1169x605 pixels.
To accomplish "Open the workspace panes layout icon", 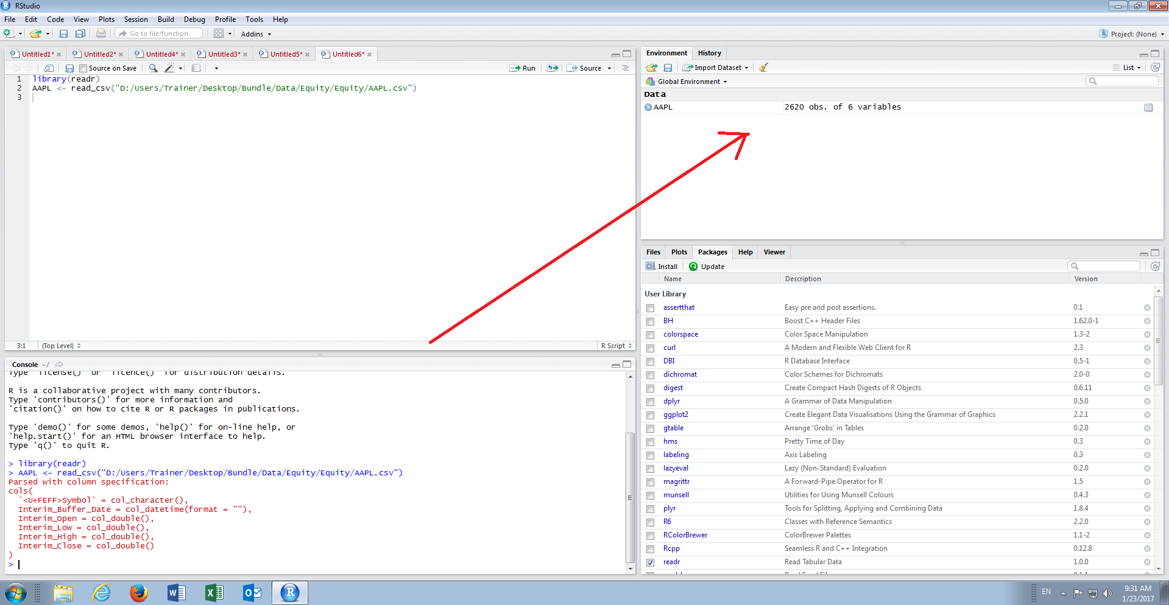I will pos(219,33).
